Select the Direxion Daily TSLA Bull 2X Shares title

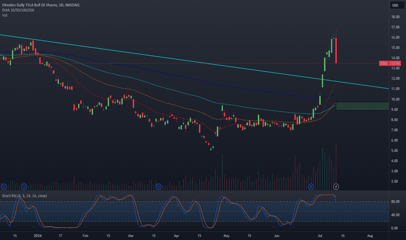pyautogui.click(x=41, y=5)
